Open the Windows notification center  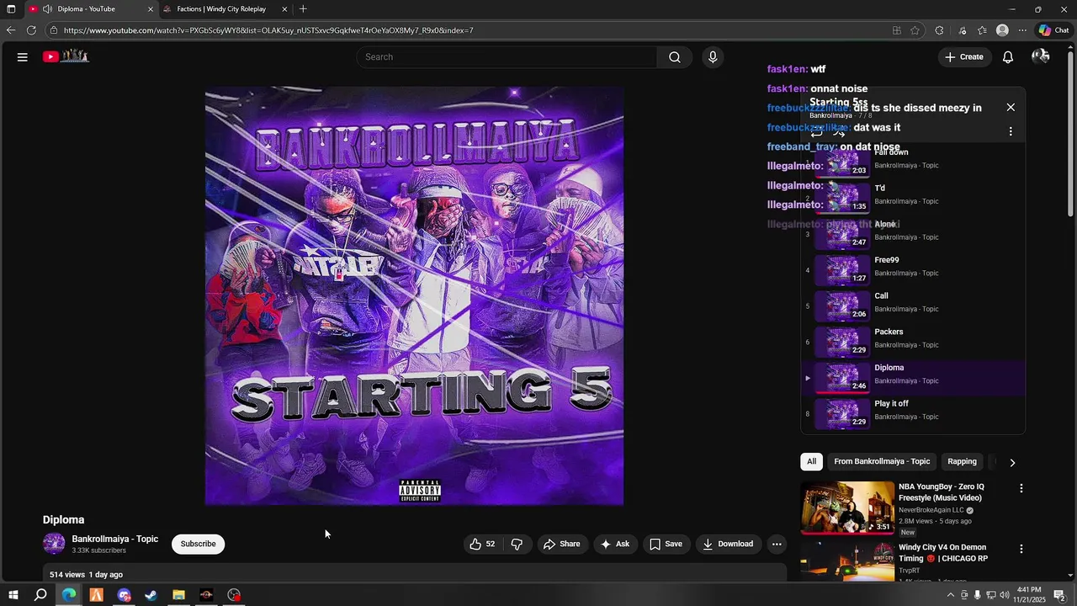point(1060,595)
